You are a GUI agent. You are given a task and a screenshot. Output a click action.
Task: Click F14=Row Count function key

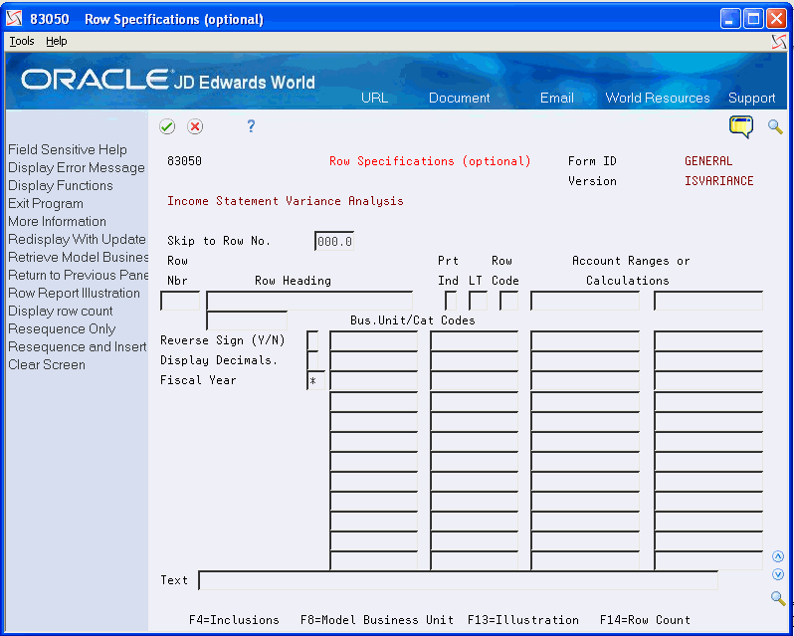coord(645,620)
